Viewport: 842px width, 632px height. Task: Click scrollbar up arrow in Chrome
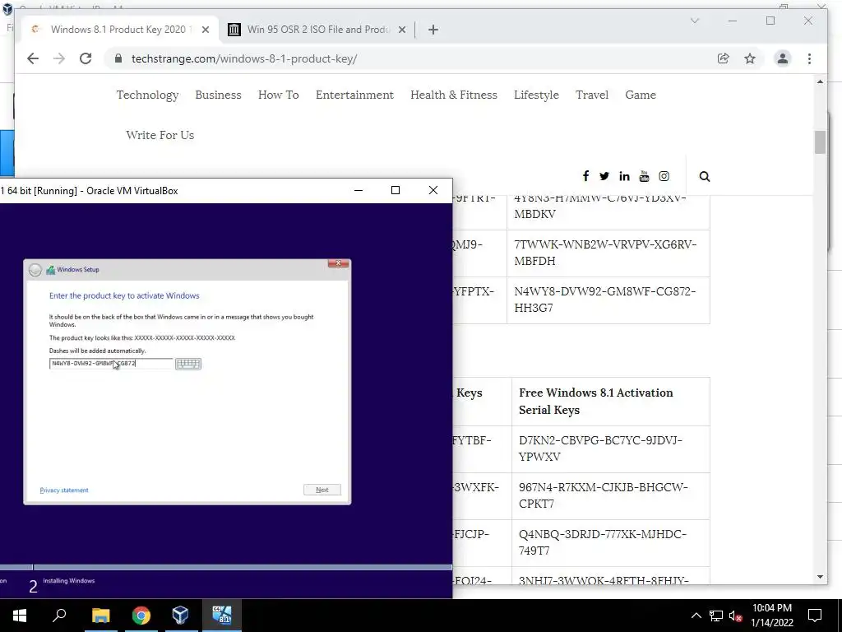820,81
